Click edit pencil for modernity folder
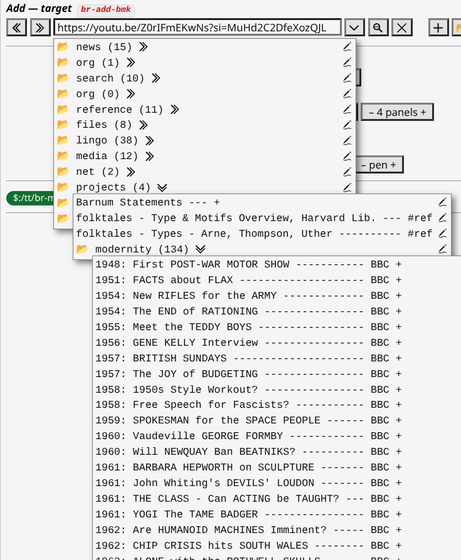 click(x=442, y=249)
